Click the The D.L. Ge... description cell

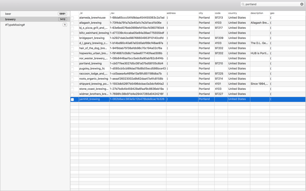[259, 43]
